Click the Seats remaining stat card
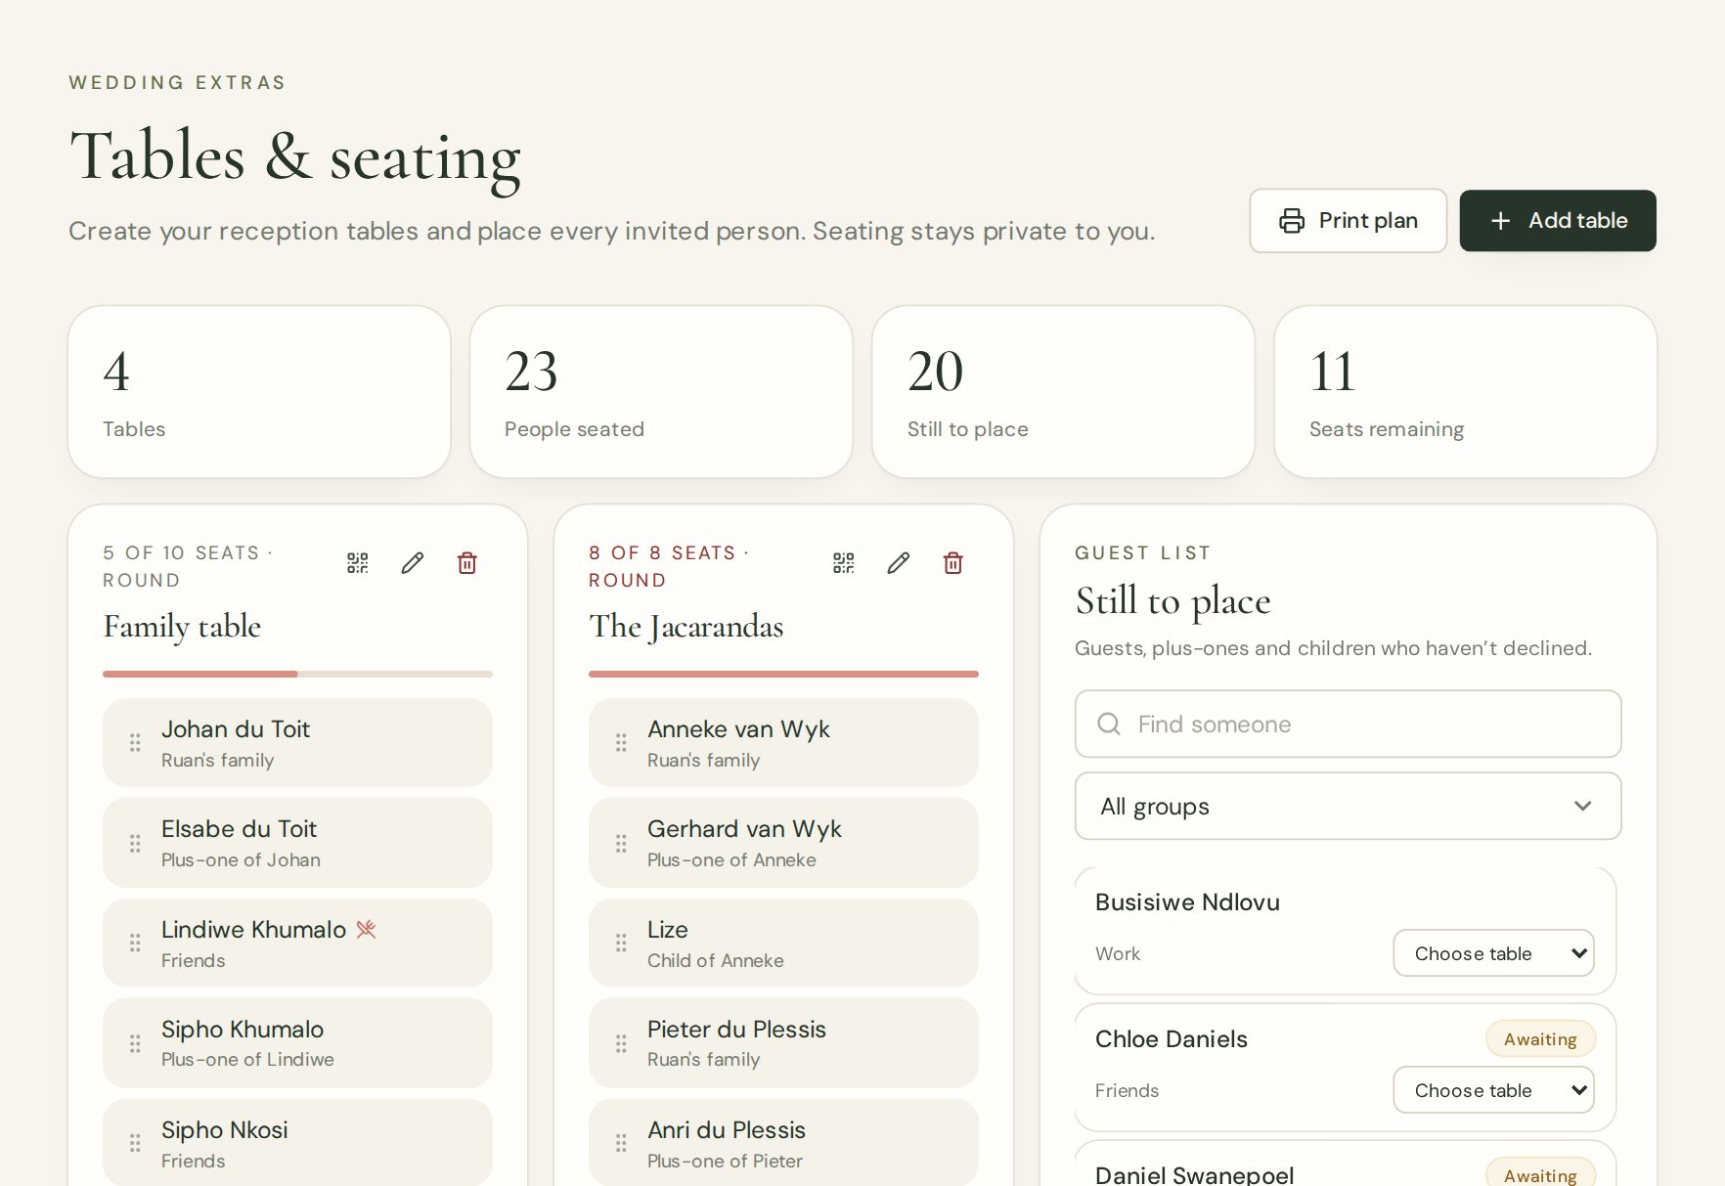Viewport: 1725px width, 1186px height. click(x=1465, y=392)
